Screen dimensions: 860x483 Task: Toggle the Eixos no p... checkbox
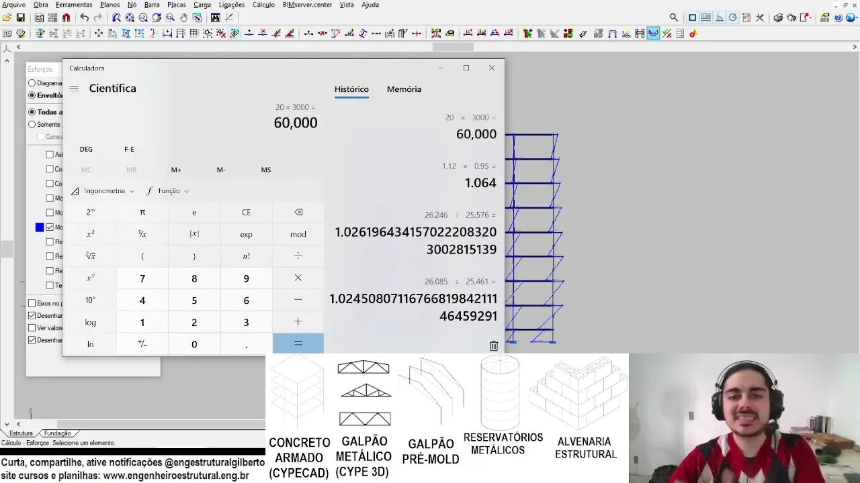[32, 303]
